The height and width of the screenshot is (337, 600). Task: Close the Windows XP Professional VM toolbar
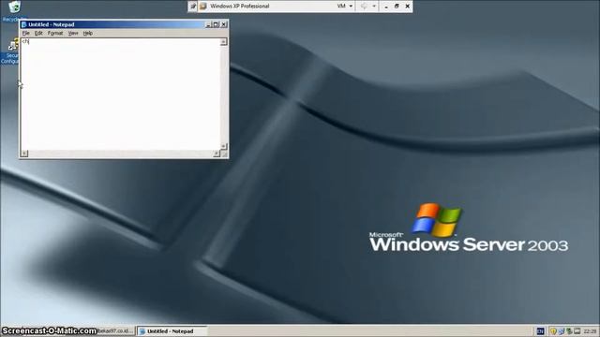(x=408, y=7)
